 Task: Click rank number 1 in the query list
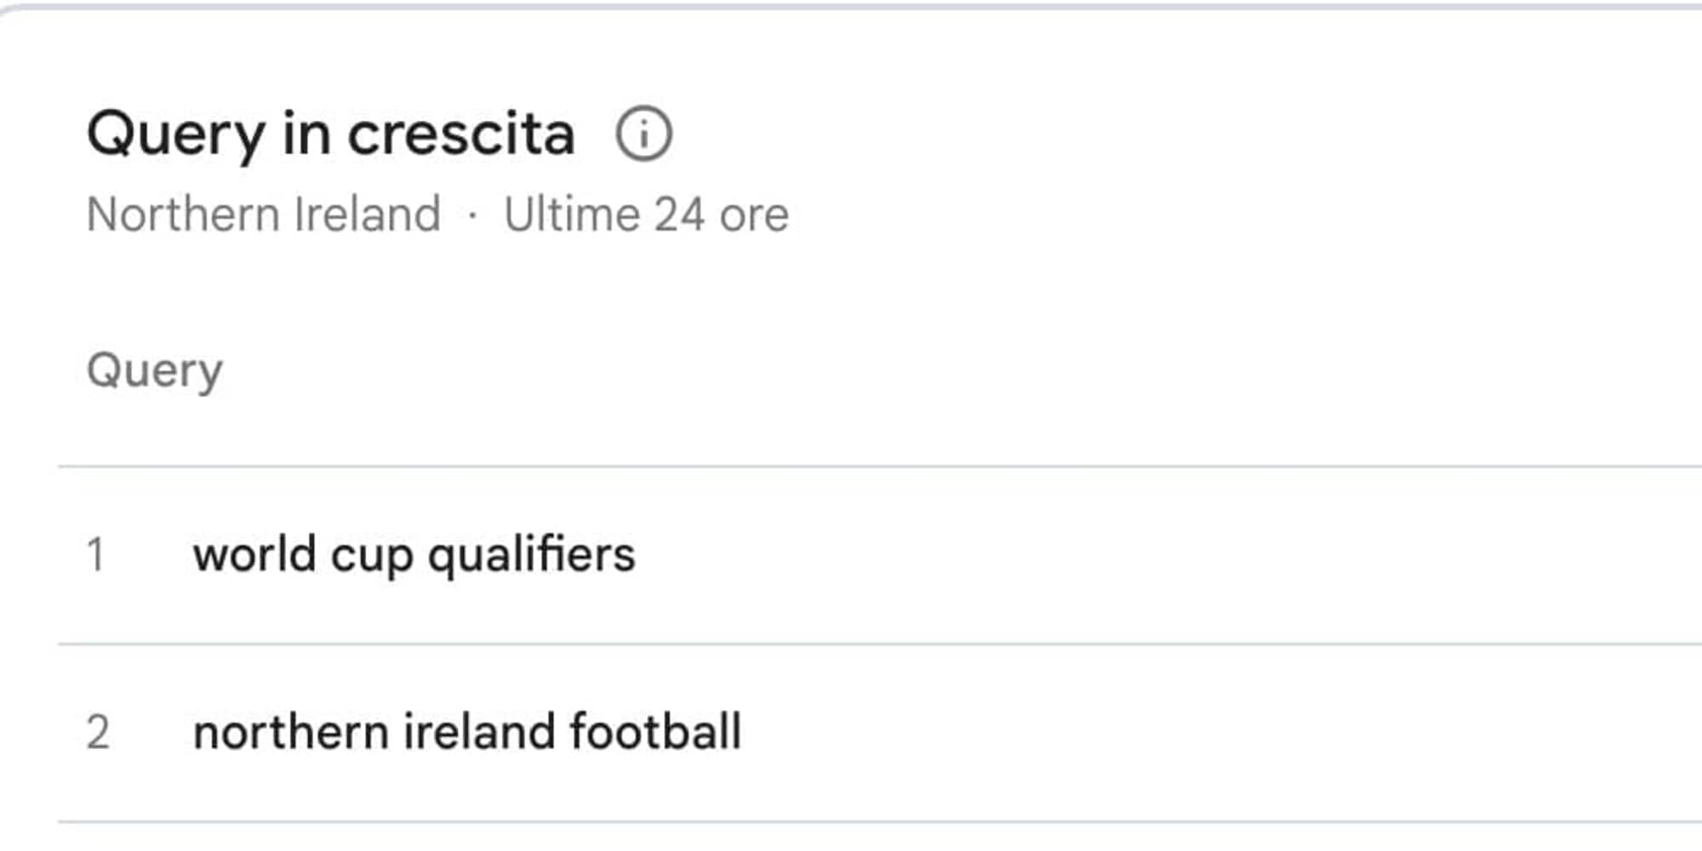(x=95, y=555)
